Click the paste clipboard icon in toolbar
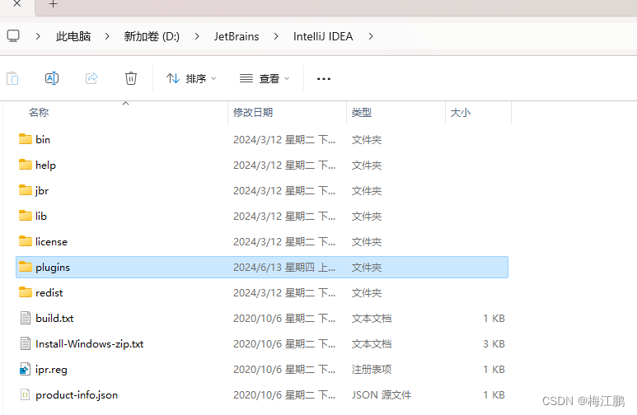 12,78
